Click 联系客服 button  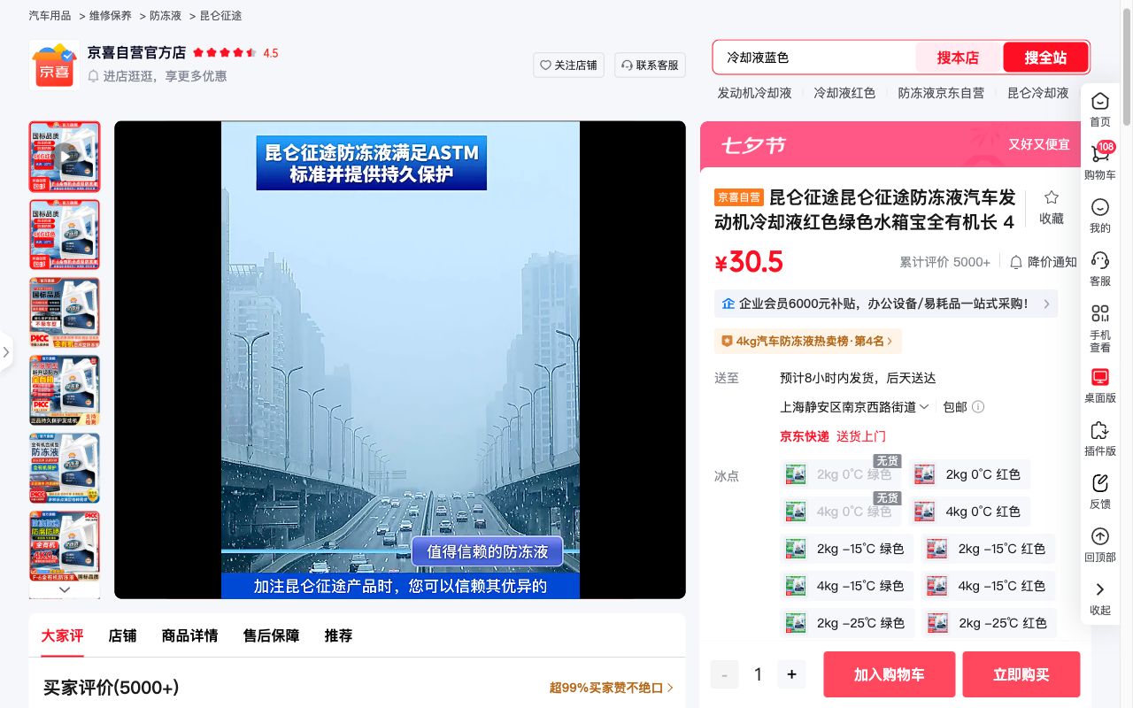[x=650, y=65]
